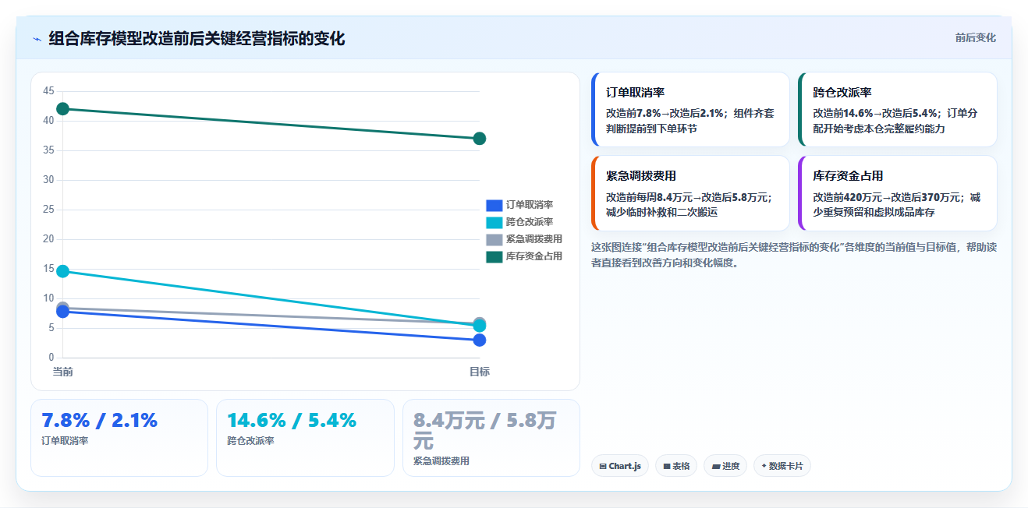Open the 订单取消率 info card
The image size is (1028, 508).
(x=690, y=110)
